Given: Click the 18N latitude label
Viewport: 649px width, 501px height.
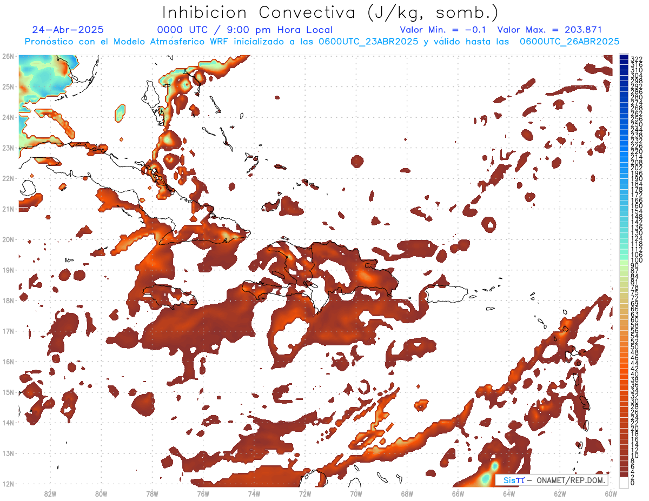Looking at the screenshot, I should 8,300.
